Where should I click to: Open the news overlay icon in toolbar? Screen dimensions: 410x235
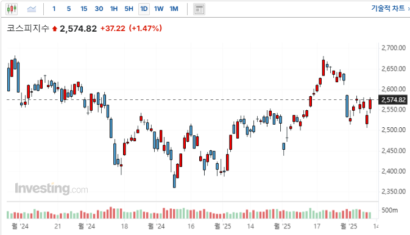[x=199, y=9]
